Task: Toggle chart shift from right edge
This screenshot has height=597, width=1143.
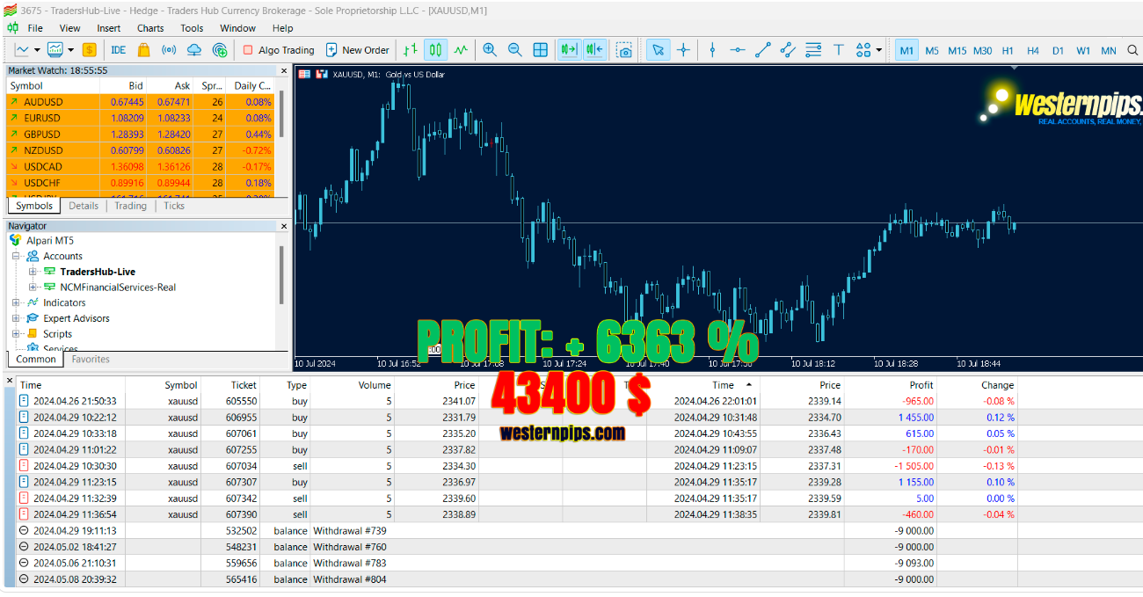Action: [x=594, y=50]
